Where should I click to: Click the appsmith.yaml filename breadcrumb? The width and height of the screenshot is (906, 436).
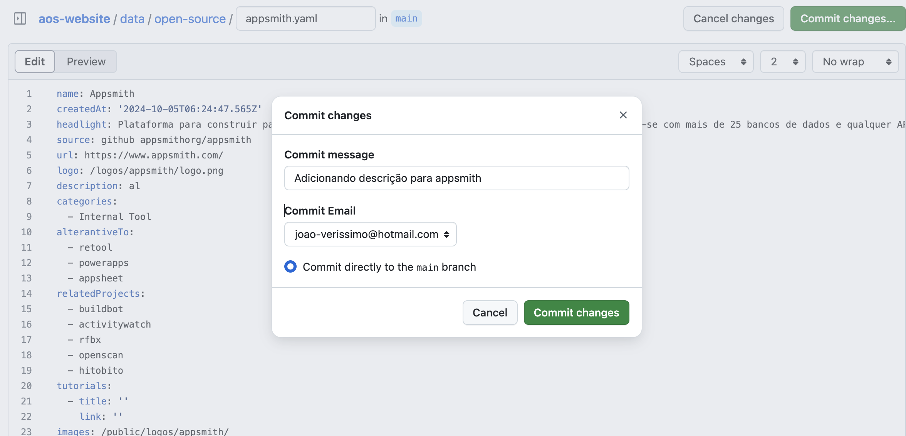tap(304, 17)
